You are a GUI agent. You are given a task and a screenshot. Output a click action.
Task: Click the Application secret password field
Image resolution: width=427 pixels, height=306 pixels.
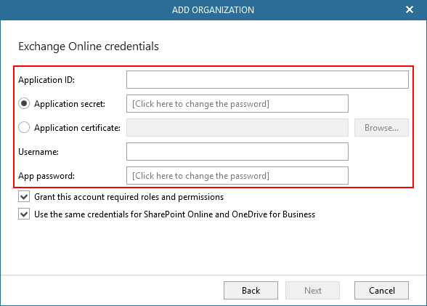[237, 103]
